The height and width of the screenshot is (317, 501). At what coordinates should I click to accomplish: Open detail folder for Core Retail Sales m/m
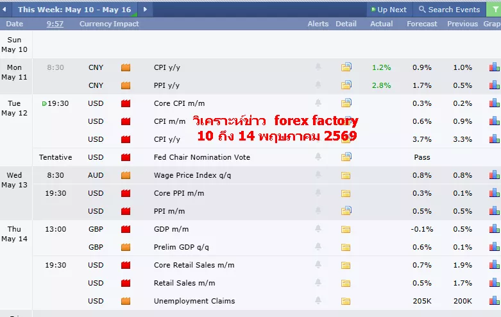coord(346,265)
